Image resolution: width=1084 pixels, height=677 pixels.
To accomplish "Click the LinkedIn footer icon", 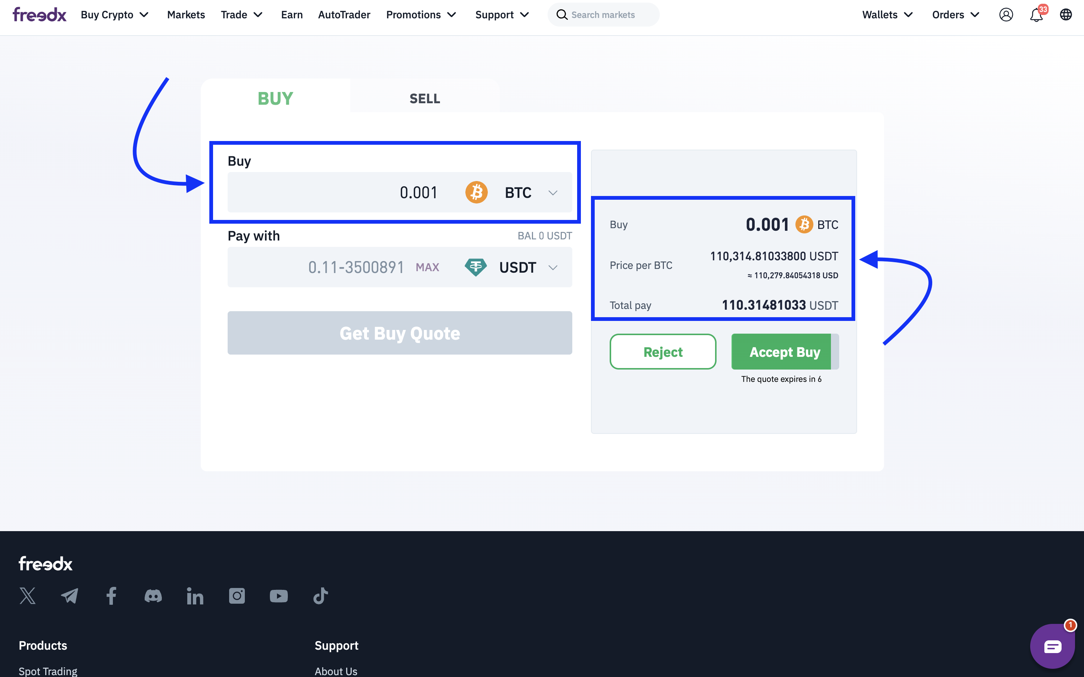I will [195, 596].
